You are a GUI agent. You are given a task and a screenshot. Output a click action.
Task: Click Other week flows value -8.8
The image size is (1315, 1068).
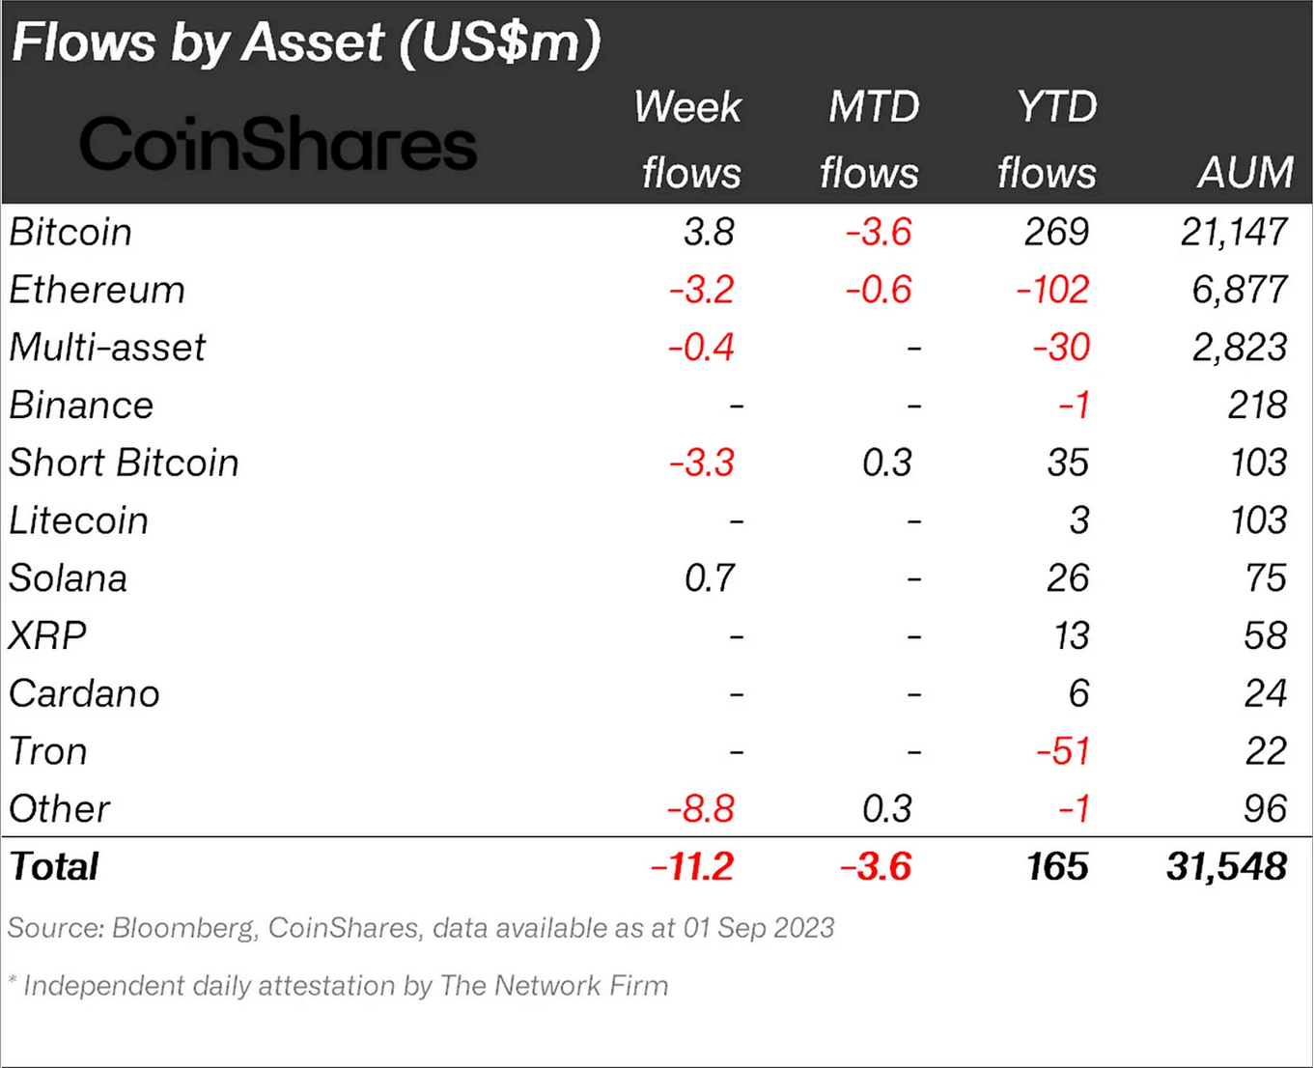click(701, 809)
